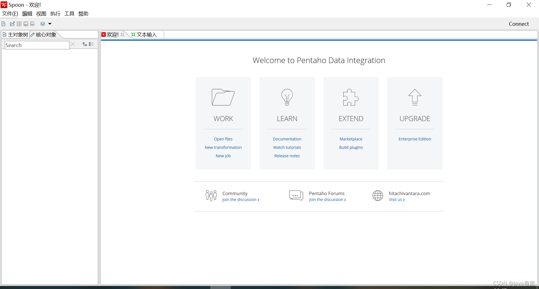539x289 pixels.
Task: Click the Connect button
Action: 519,24
